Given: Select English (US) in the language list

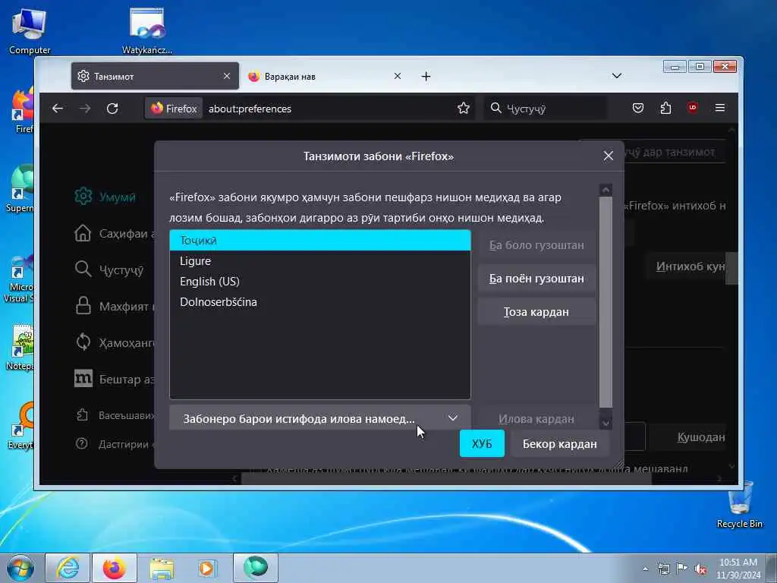Looking at the screenshot, I should [320, 281].
